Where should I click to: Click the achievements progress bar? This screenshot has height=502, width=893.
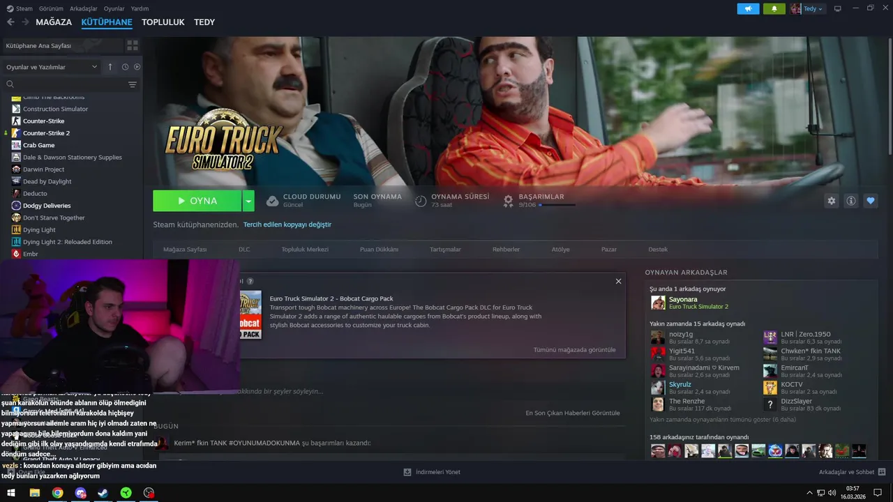pos(557,205)
